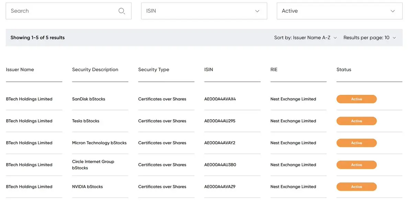The height and width of the screenshot is (208, 412).
Task: Select Circle Internet Group bStocks description
Action: tap(93, 165)
